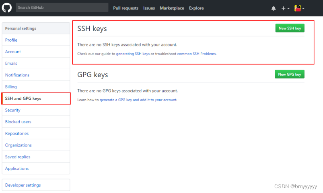This screenshot has width=323, height=193.
Task: Open the user avatar dropdown menu
Action: (299, 8)
